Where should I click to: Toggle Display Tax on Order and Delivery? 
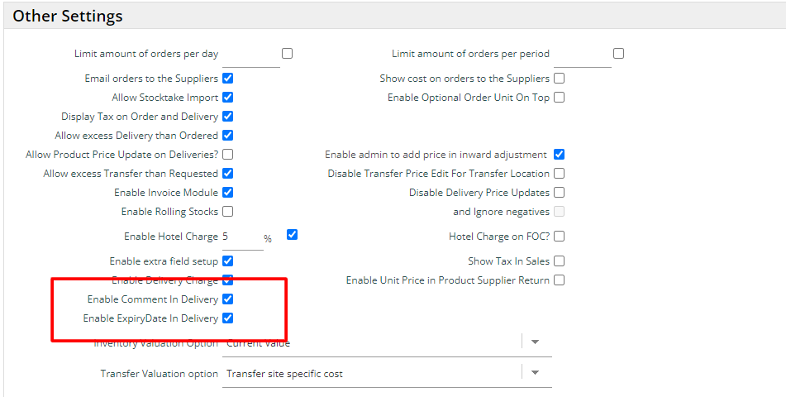click(227, 117)
